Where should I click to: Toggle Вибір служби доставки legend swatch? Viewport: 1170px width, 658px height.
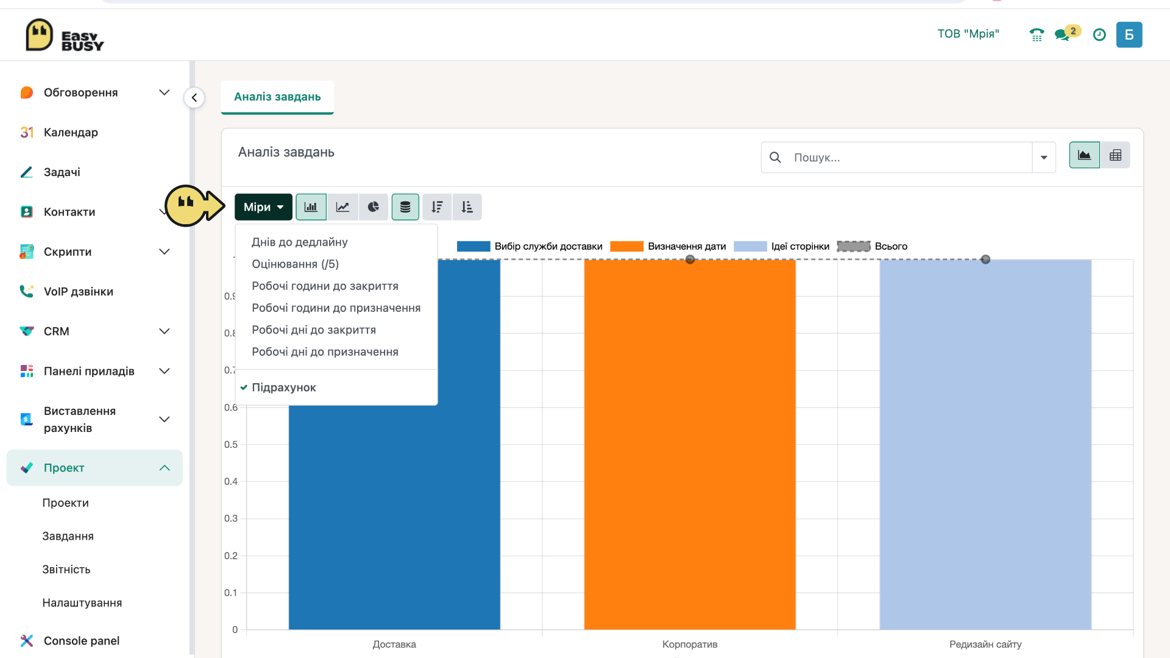(x=473, y=246)
